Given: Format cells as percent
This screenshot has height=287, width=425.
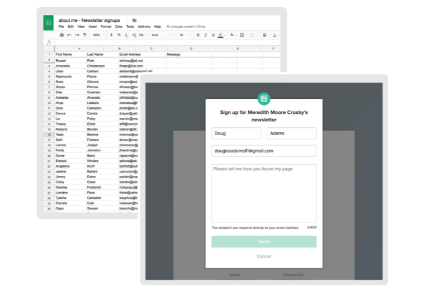Looking at the screenshot, I should click(119, 35).
